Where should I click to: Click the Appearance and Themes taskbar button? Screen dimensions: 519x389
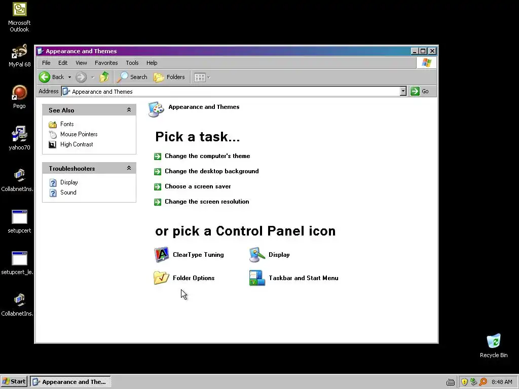[70, 382]
